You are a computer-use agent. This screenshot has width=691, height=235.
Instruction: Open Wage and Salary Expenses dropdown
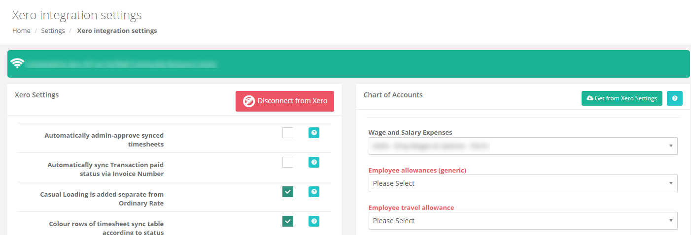[523, 146]
